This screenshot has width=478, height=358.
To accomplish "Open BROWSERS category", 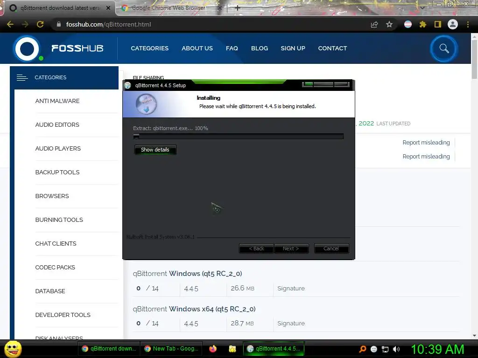I will [52, 196].
